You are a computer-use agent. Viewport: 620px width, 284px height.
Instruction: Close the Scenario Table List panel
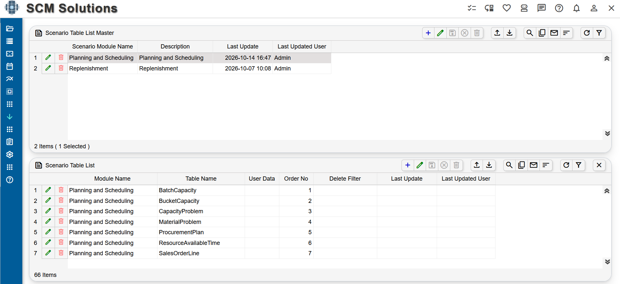(599, 165)
